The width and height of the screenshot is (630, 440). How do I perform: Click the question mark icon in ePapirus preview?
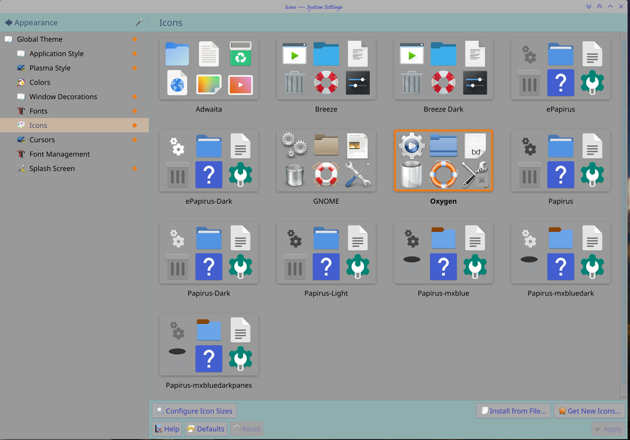point(560,83)
